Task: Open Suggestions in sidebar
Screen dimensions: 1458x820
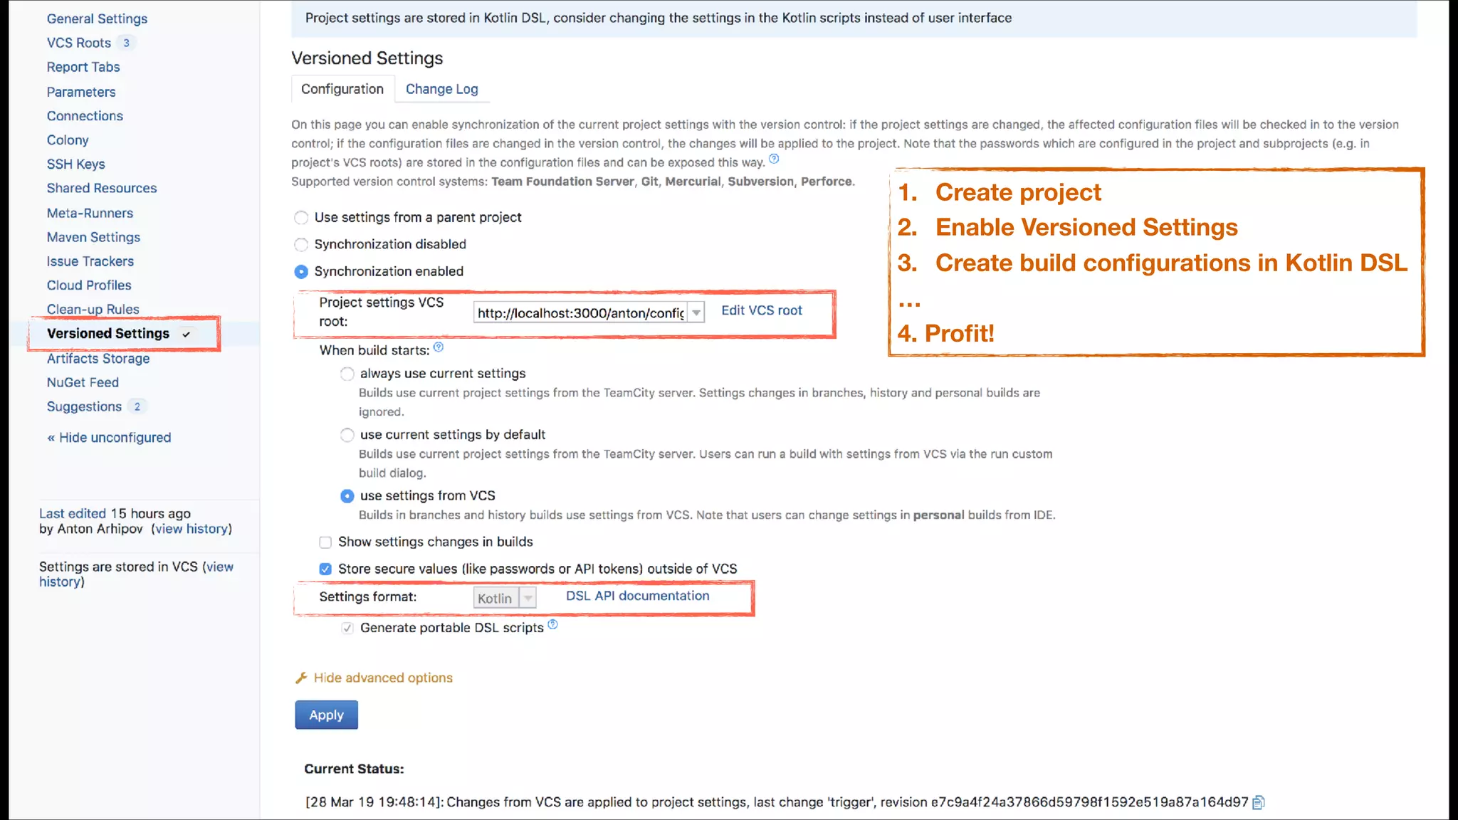Action: (x=84, y=407)
